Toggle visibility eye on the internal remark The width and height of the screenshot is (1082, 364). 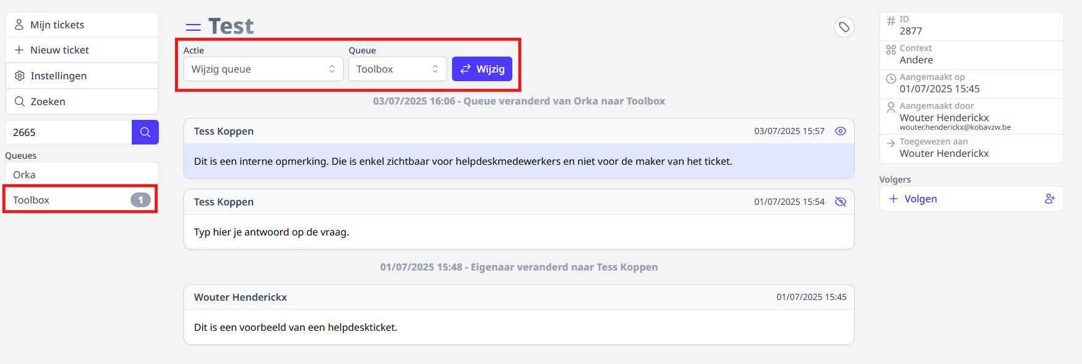[840, 131]
